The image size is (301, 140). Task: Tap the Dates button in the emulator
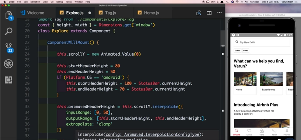coord(246,50)
